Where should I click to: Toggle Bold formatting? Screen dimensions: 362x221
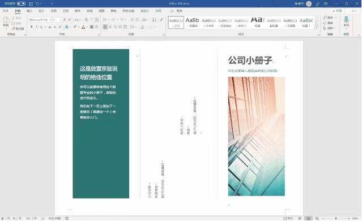pyautogui.click(x=31, y=27)
